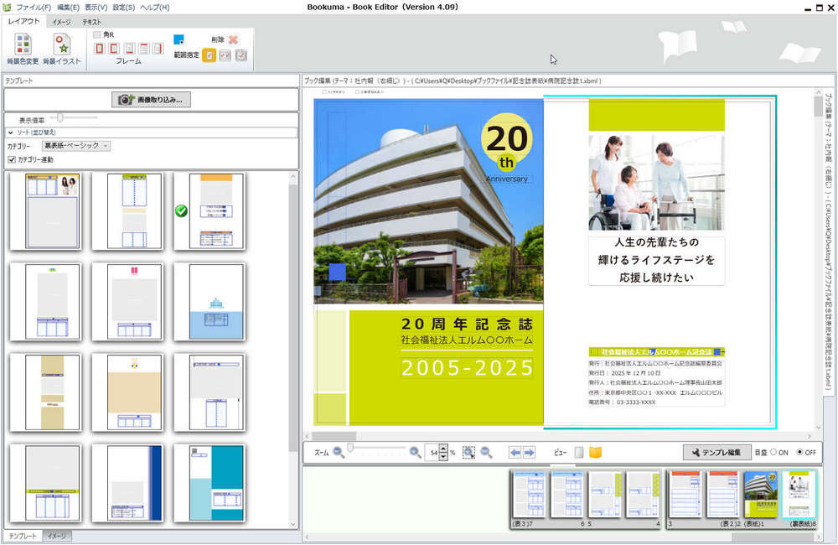Select the first frame style under フレーム
The image size is (838, 545).
point(98,48)
